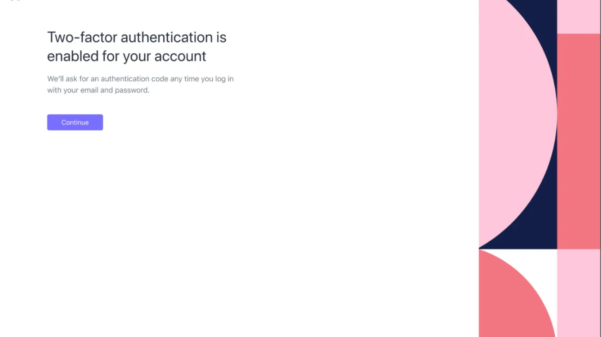
Task: Select the heading's second line of text
Action: (x=127, y=56)
